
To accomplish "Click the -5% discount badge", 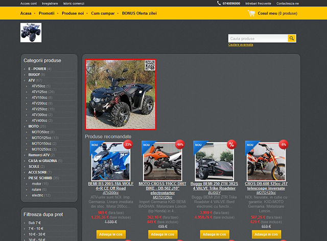I will pyautogui.click(x=283, y=144).
